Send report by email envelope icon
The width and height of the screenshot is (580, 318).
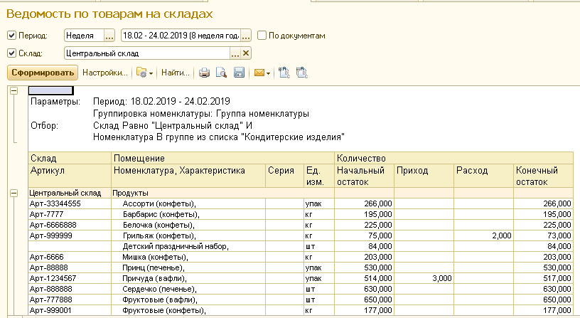point(259,73)
